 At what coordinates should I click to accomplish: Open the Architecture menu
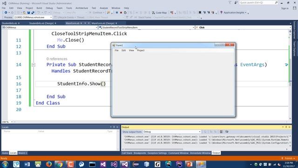pyautogui.click(x=82, y=8)
